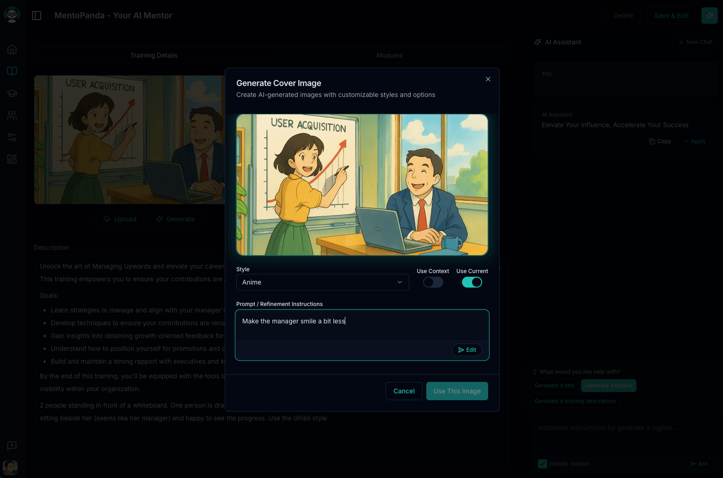Open the book icon in the sidebar
This screenshot has width=723, height=478.
(x=12, y=71)
